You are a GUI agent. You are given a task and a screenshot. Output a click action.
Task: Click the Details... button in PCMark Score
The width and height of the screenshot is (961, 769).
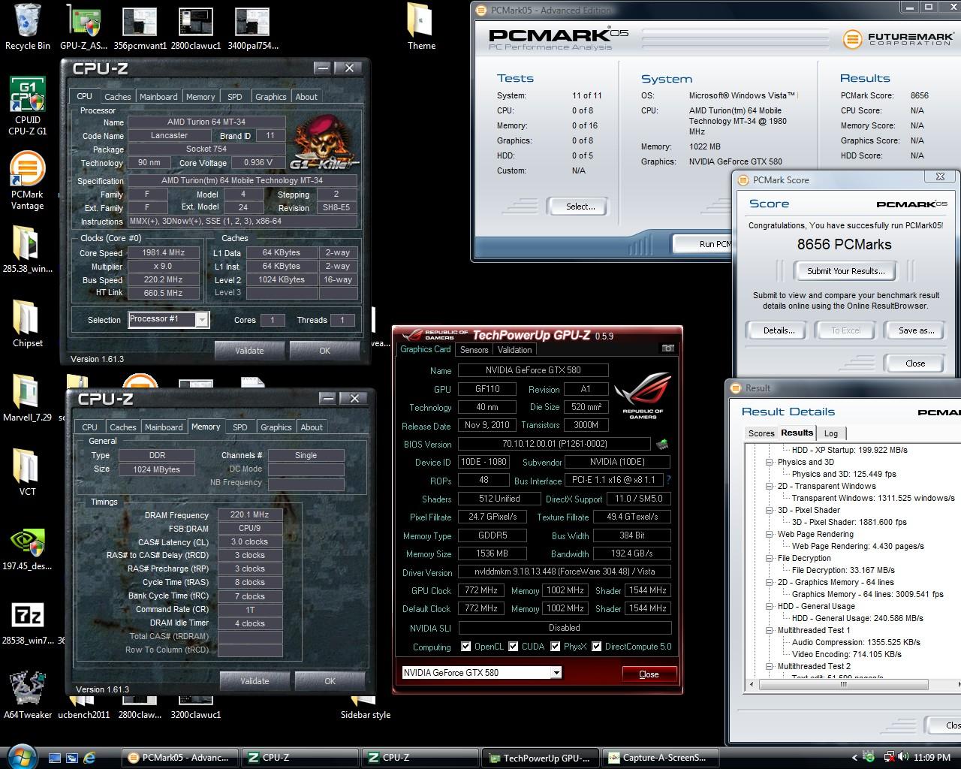point(779,330)
